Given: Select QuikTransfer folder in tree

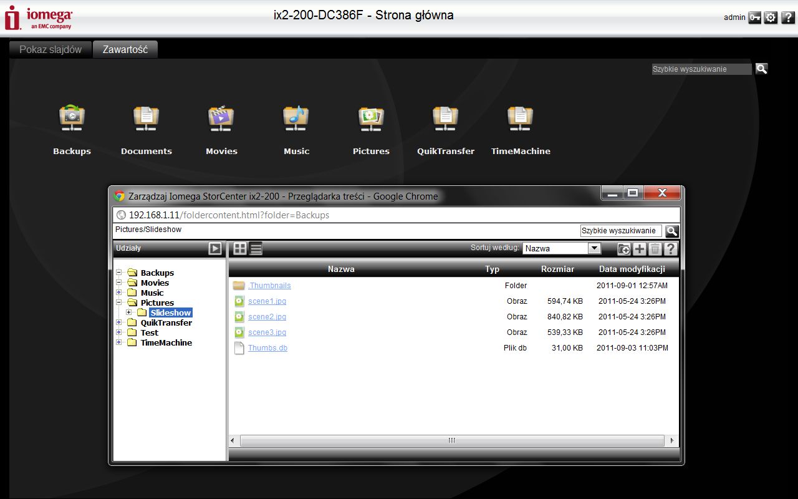Looking at the screenshot, I should [x=166, y=322].
